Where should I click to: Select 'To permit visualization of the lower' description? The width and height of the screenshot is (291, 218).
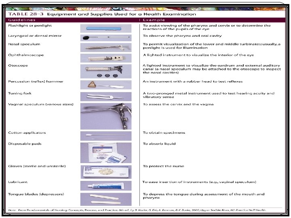click(x=211, y=46)
